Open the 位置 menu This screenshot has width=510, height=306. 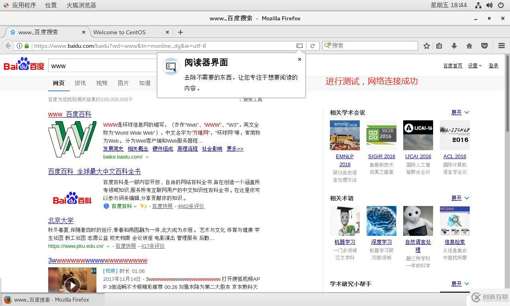click(x=51, y=5)
